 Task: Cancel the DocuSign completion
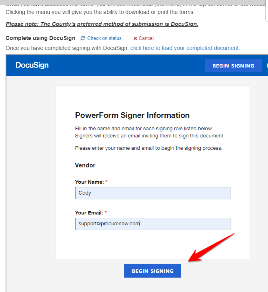tap(146, 38)
